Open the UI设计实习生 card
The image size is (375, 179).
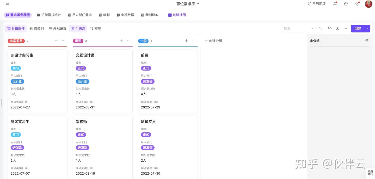click(38, 81)
